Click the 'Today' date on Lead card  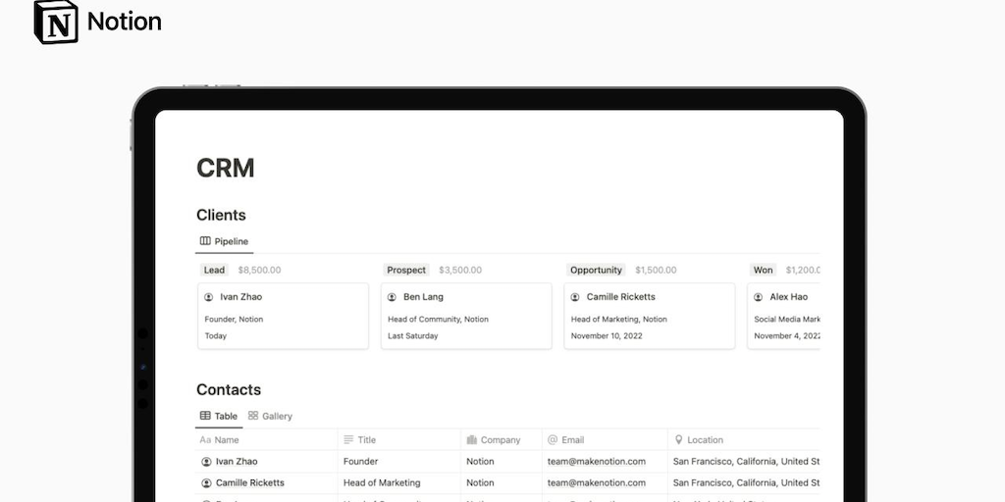215,335
